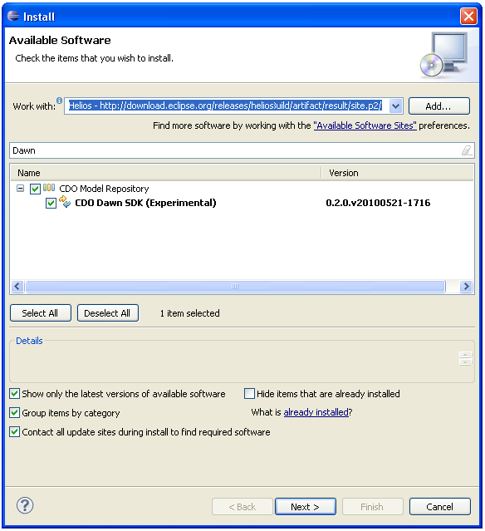Click the horizontal scrollbar thumb in list
Image resolution: width=485 pixels, height=531 pixels.
click(x=235, y=287)
